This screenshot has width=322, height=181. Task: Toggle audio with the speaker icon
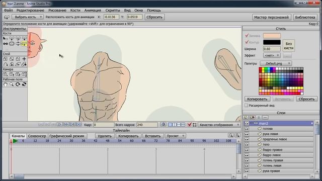pyautogui.click(x=163, y=124)
